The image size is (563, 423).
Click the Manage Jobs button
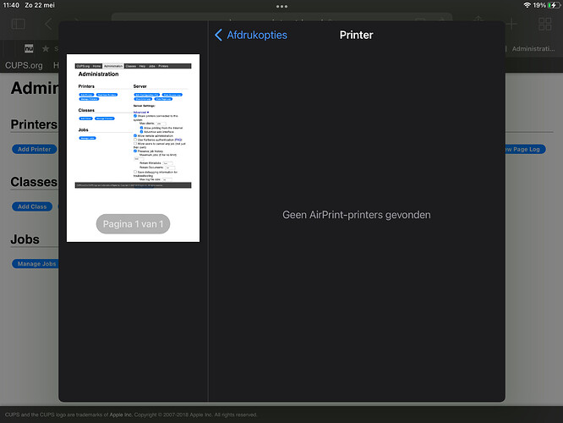[x=36, y=264]
